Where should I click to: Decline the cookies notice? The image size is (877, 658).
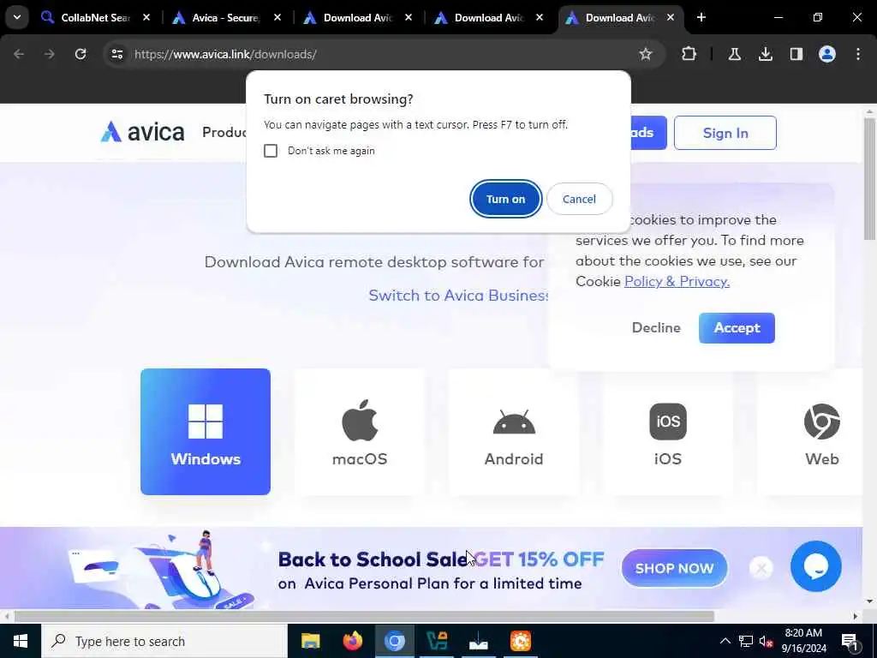[x=656, y=328]
